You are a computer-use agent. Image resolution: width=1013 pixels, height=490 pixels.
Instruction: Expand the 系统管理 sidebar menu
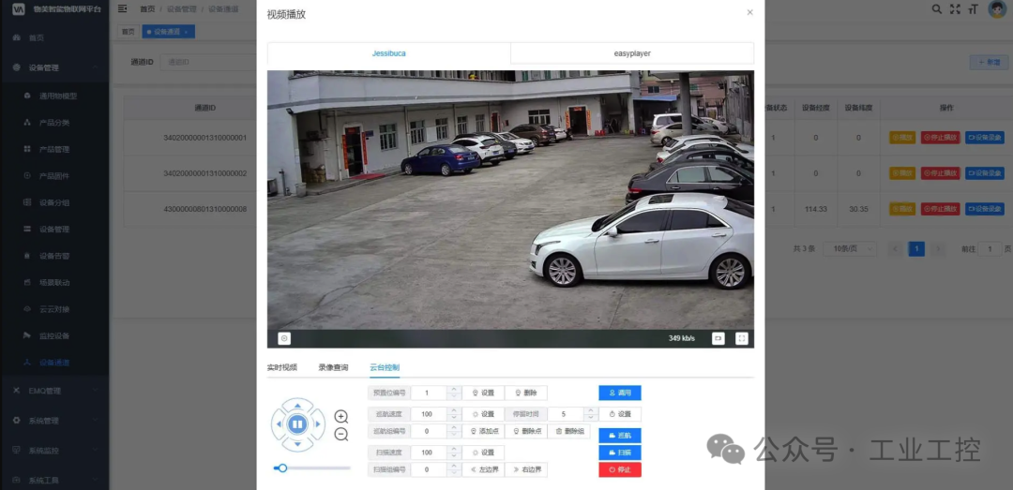(x=54, y=421)
